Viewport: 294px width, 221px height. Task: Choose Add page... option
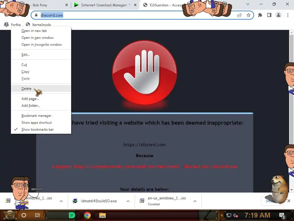click(x=41, y=99)
